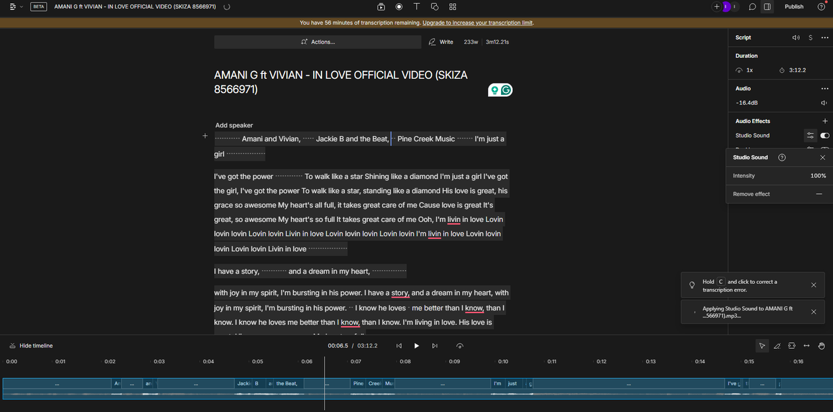Click the project name in title bar

[x=136, y=7]
